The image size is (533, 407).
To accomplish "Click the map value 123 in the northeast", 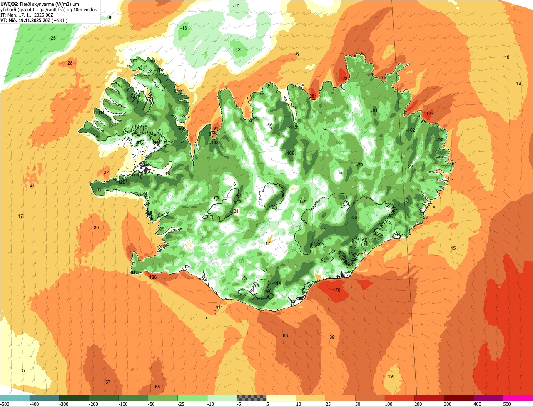I will tap(344, 79).
